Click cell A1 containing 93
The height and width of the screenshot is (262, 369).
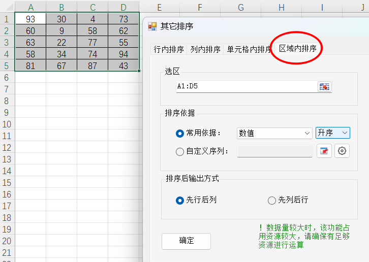click(x=30, y=19)
